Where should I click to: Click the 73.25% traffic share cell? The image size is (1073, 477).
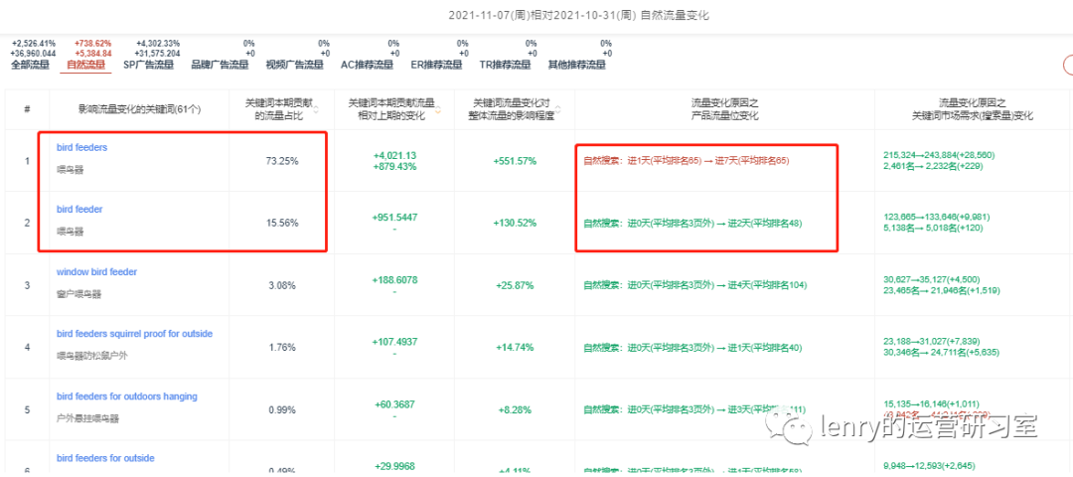[x=281, y=161]
